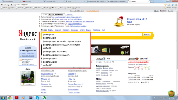
Task: Open Chrome from the taskbar
Action: pos(10,98)
